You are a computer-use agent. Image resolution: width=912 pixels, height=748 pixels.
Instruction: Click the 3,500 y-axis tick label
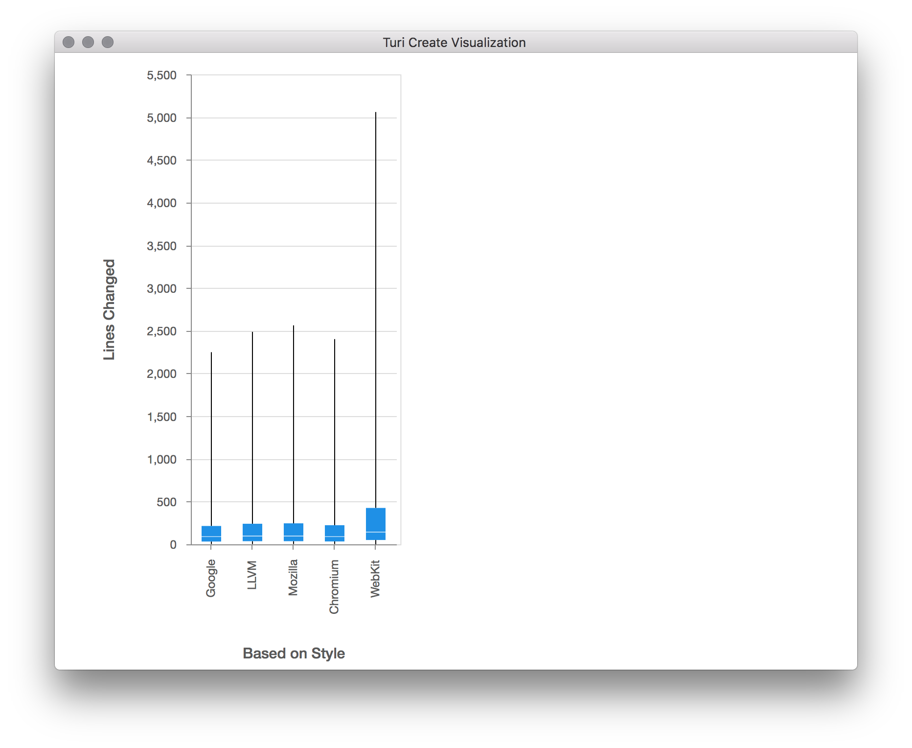coord(161,246)
